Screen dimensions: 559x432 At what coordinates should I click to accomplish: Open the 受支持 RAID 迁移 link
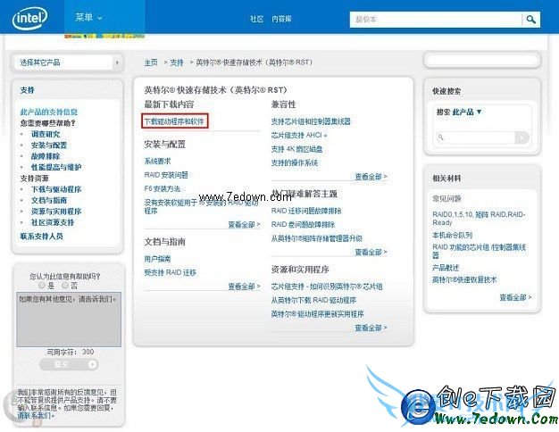[x=170, y=272]
